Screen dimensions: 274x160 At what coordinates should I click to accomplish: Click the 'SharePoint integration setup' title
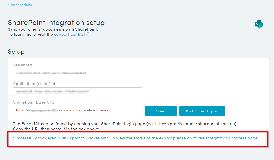(56, 23)
